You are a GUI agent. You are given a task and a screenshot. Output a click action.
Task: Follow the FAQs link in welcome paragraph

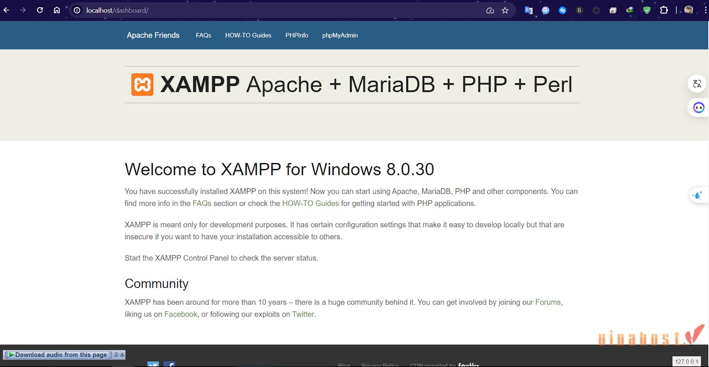(x=202, y=203)
